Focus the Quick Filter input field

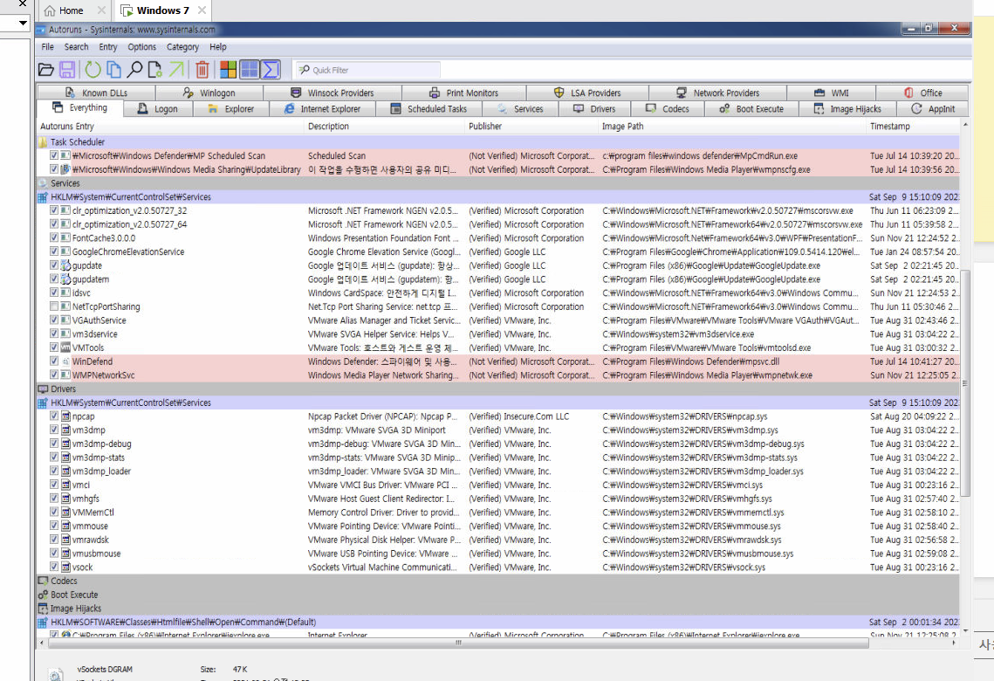368,70
